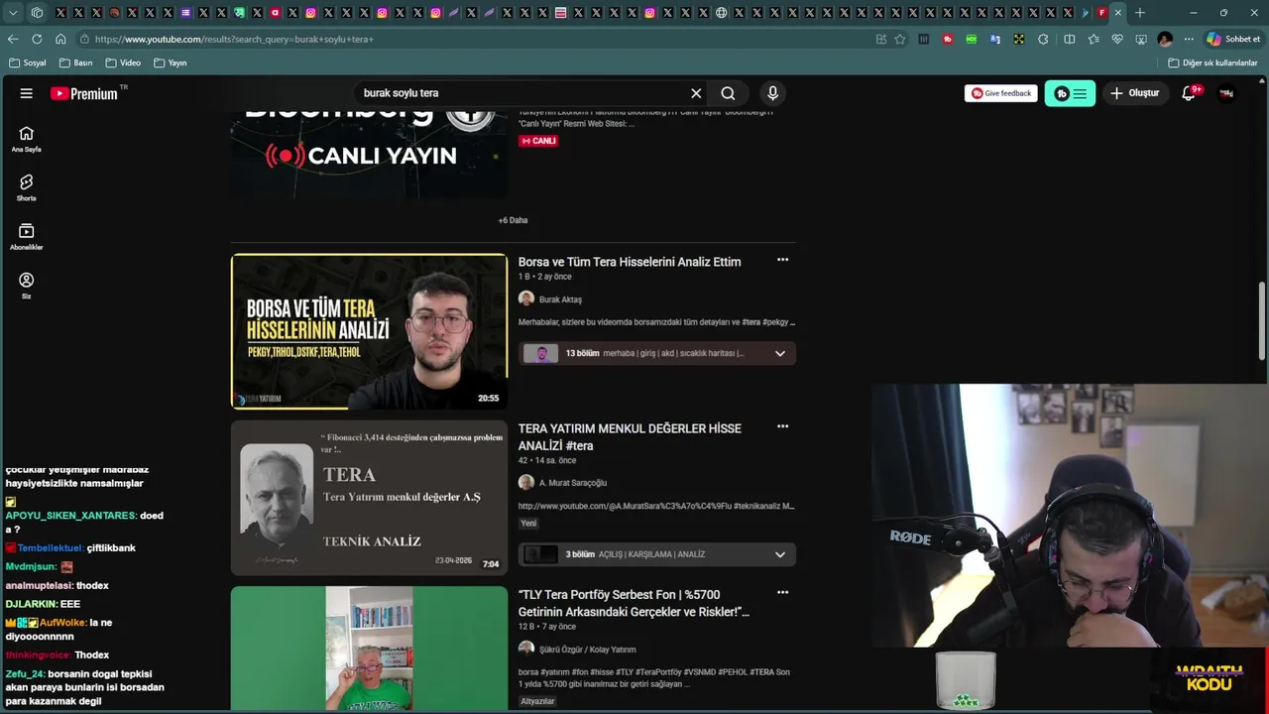Image resolution: width=1269 pixels, height=714 pixels.
Task: Open split screen from browser toolbar
Action: [x=1070, y=39]
